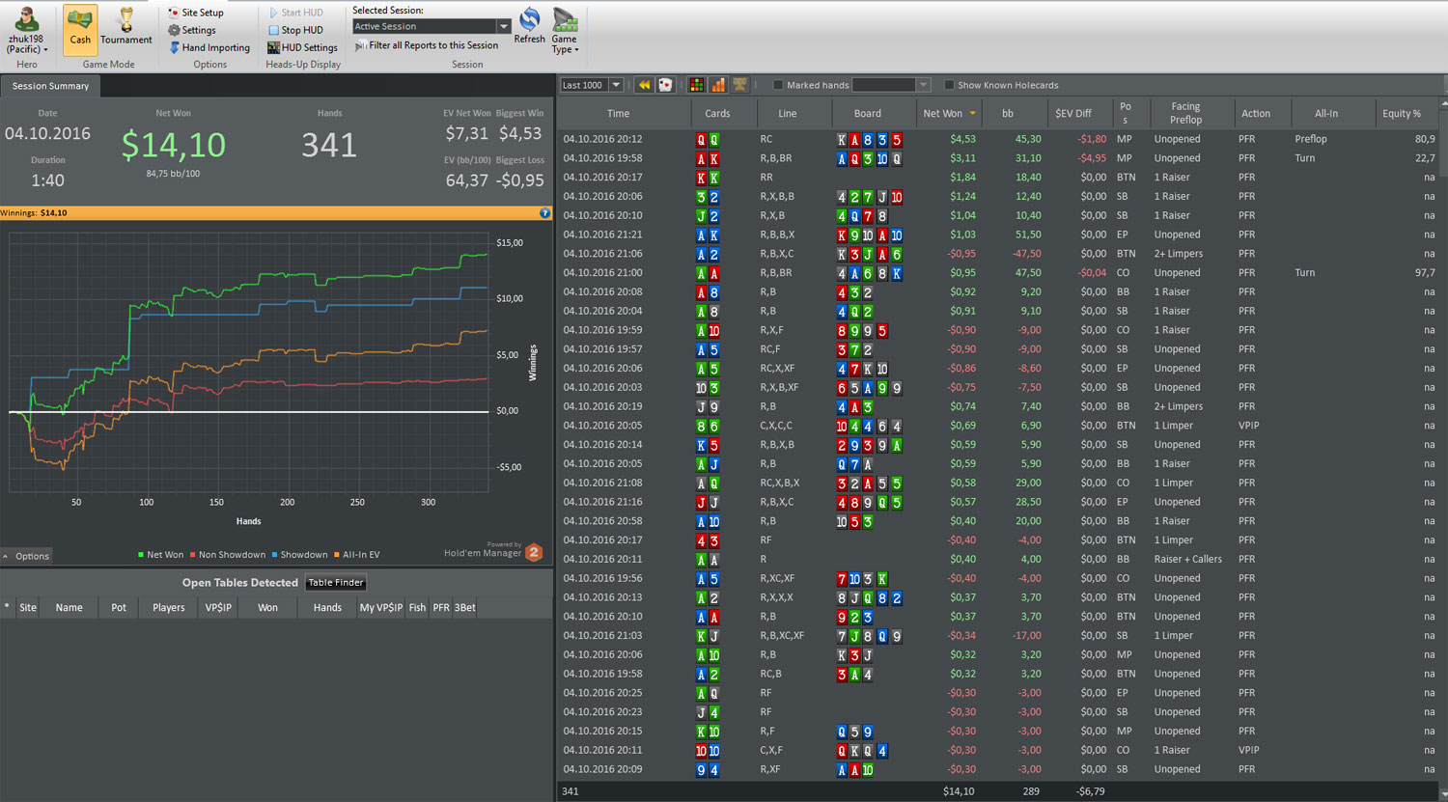The height and width of the screenshot is (802, 1448).
Task: Click the graph help question mark icon
Action: tap(544, 213)
